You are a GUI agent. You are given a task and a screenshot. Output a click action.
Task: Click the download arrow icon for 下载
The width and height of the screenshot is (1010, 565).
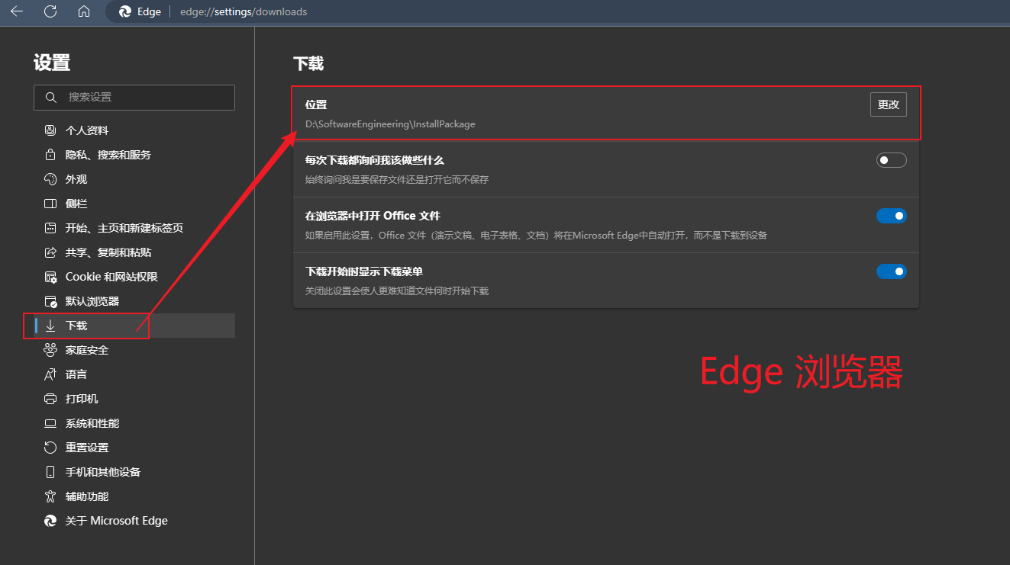pyautogui.click(x=50, y=326)
